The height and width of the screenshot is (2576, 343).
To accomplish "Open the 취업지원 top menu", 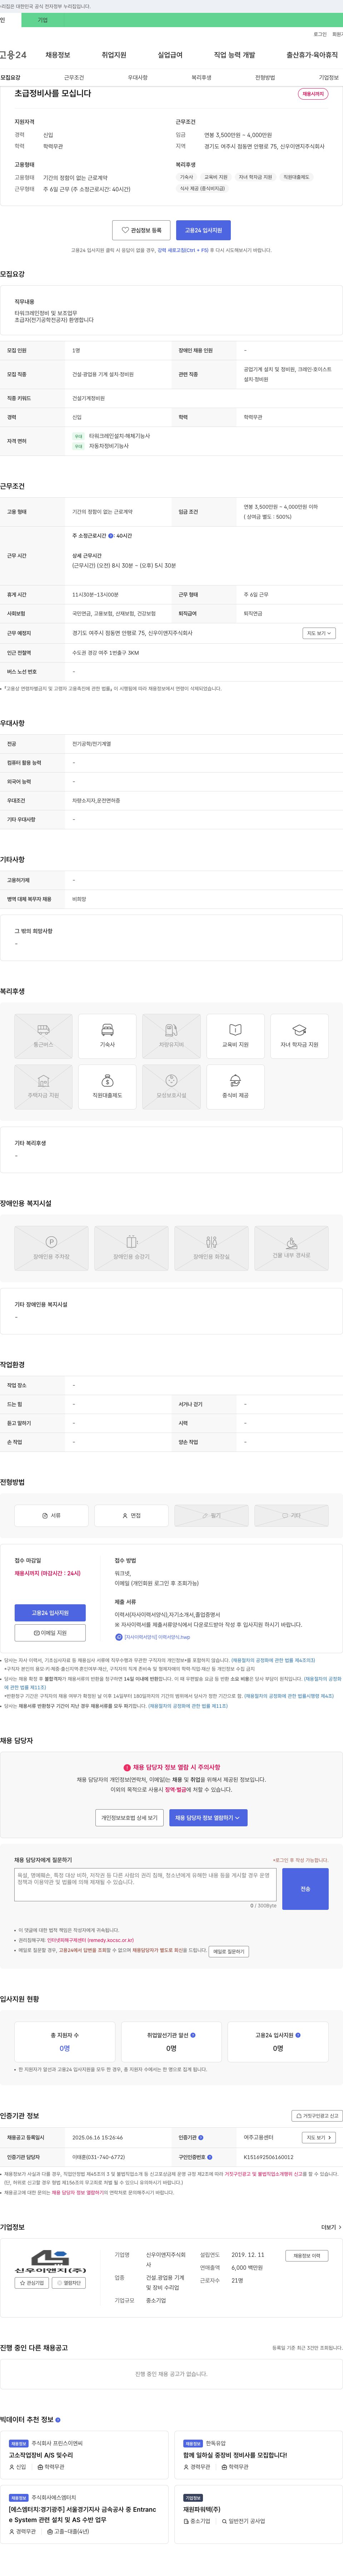I will [114, 55].
